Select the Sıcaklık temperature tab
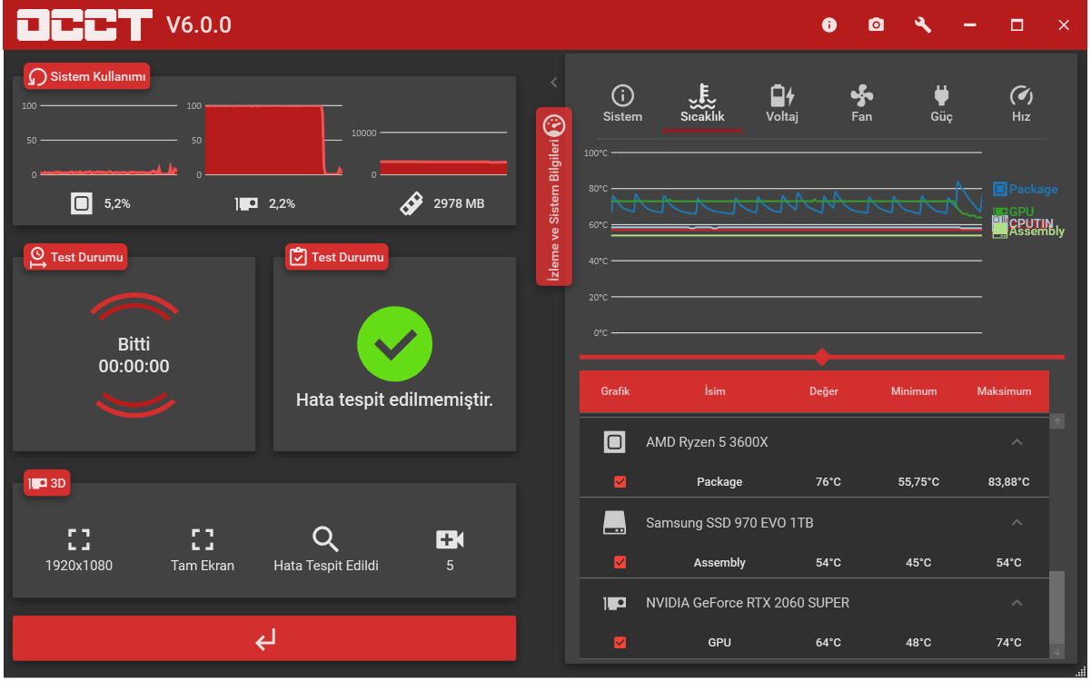Image resolution: width=1091 pixels, height=681 pixels. [702, 104]
